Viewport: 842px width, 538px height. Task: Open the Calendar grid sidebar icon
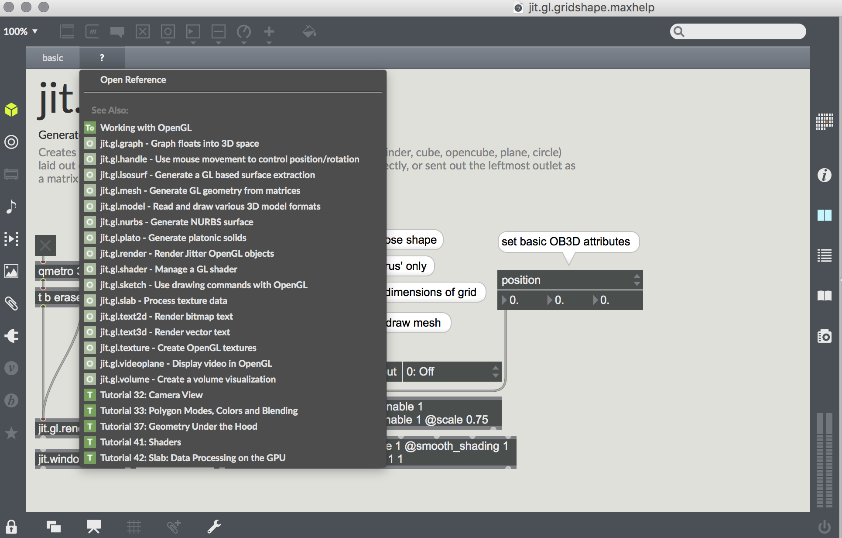pyautogui.click(x=824, y=122)
